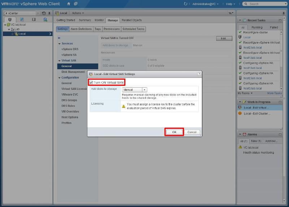Open vSphere DRS settings
This screenshot has height=207, width=289.
[x=70, y=49]
